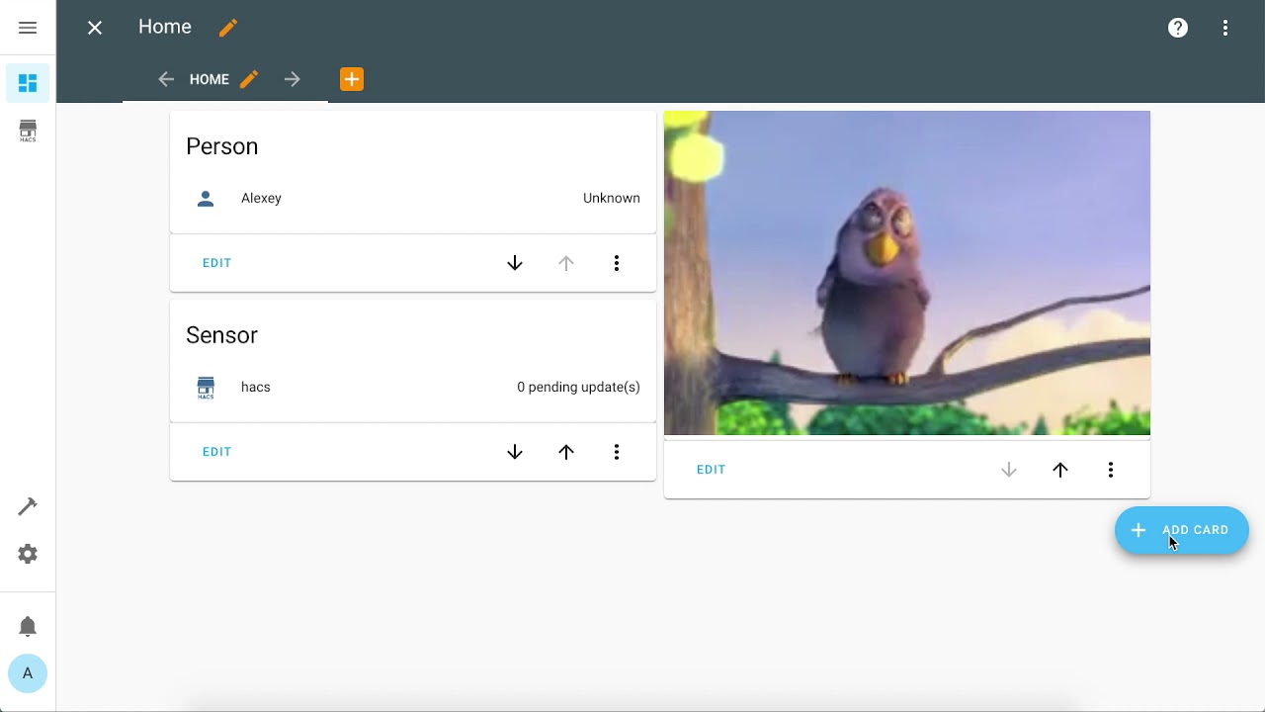This screenshot has width=1265, height=712.
Task: Open the hamburger sidebar menu
Action: (x=28, y=28)
